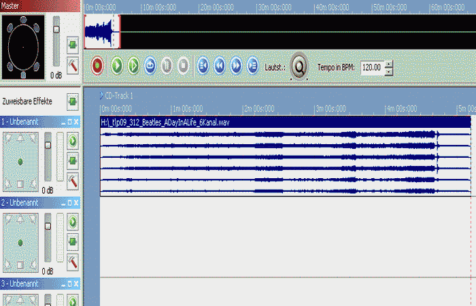
Task: Minimize the 1 - Unbenannt track panel
Action: 63,122
